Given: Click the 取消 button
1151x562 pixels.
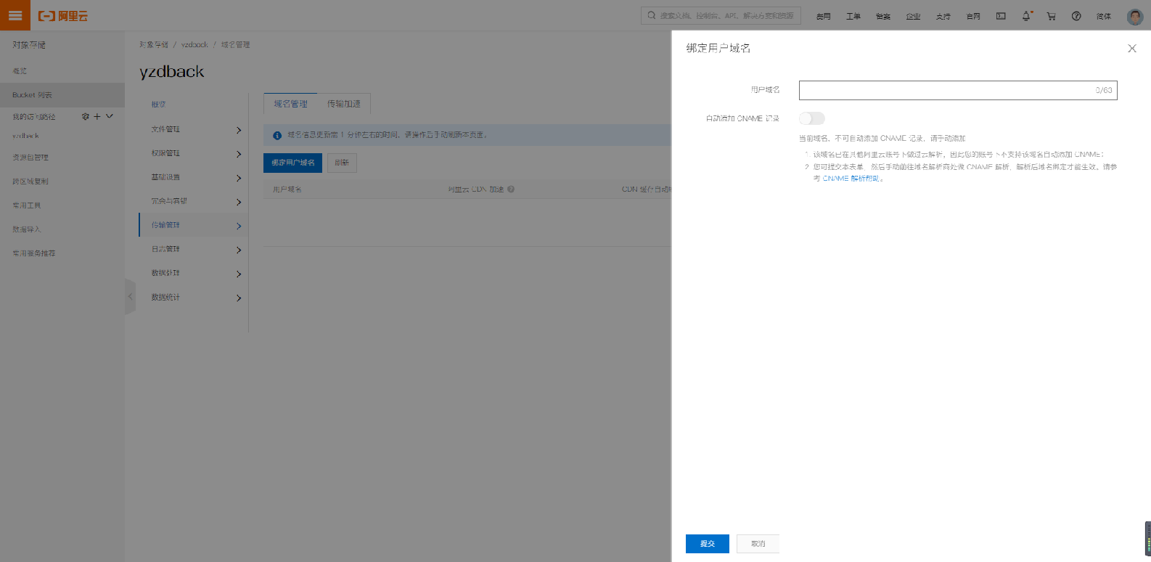Looking at the screenshot, I should click(x=758, y=544).
